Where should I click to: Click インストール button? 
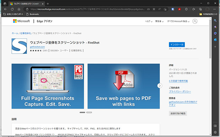point(177,44)
